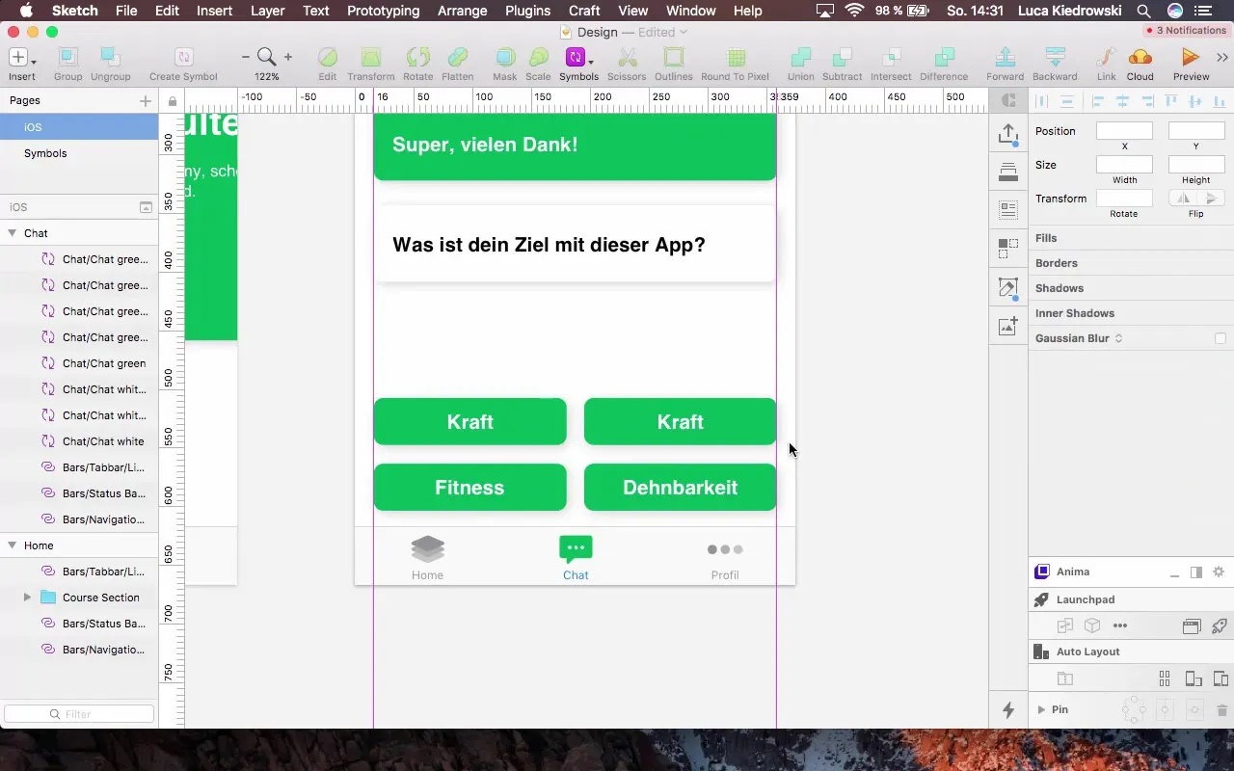The image size is (1234, 771).
Task: Select the iOS page
Action: 79,127
